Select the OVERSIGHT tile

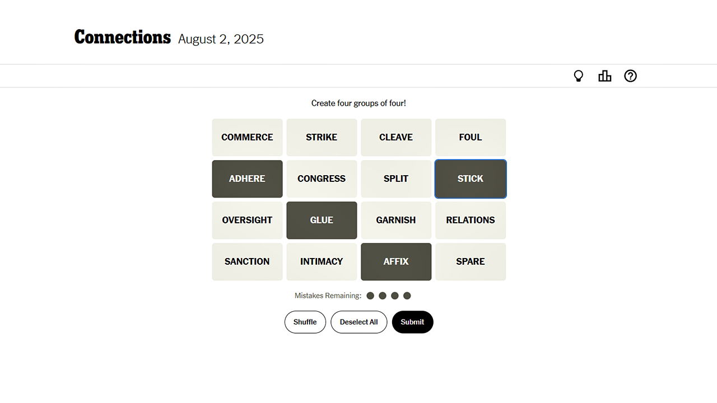tap(247, 220)
